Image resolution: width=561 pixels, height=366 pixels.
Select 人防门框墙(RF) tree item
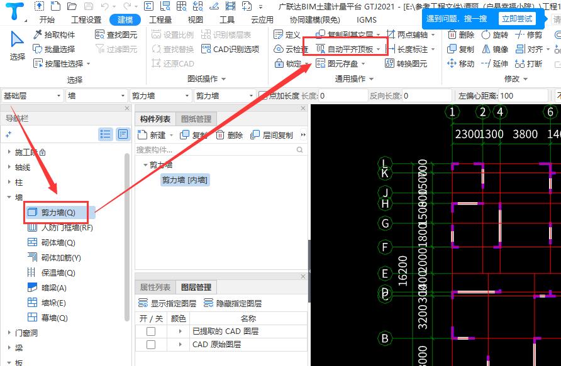60,227
